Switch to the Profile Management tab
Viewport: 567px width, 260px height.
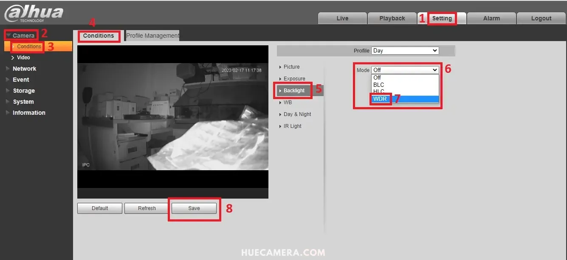152,36
